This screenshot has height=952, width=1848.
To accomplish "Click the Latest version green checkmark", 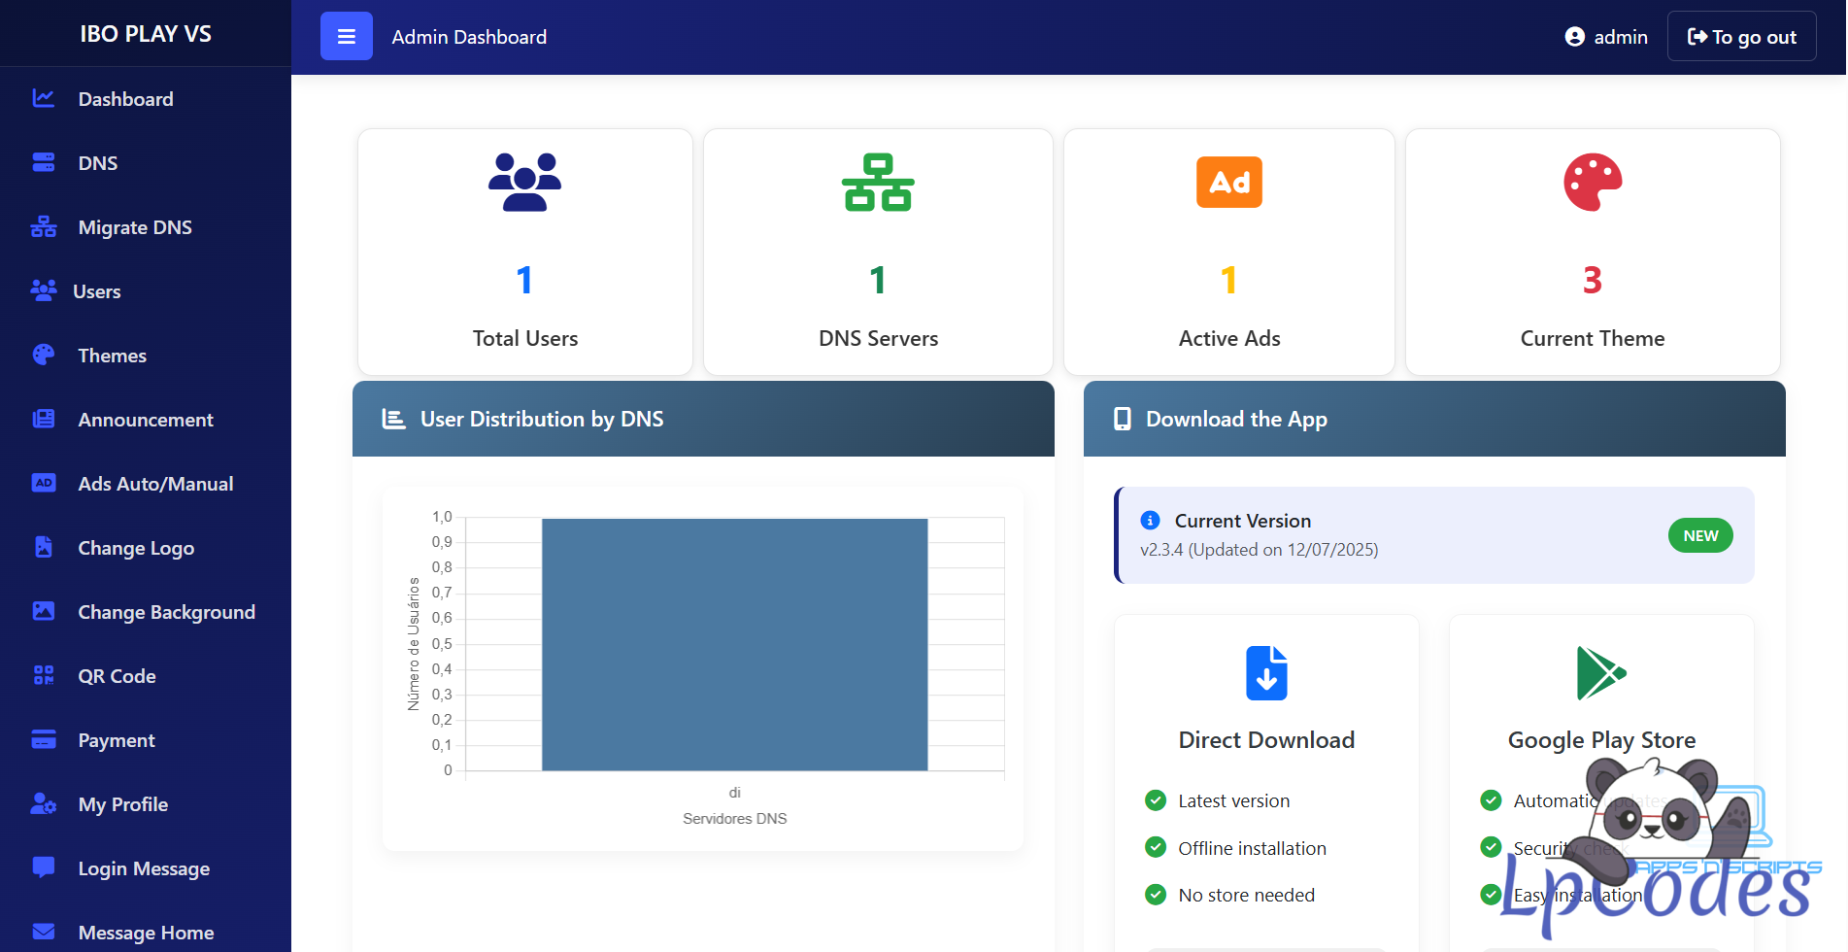I will (x=1155, y=800).
